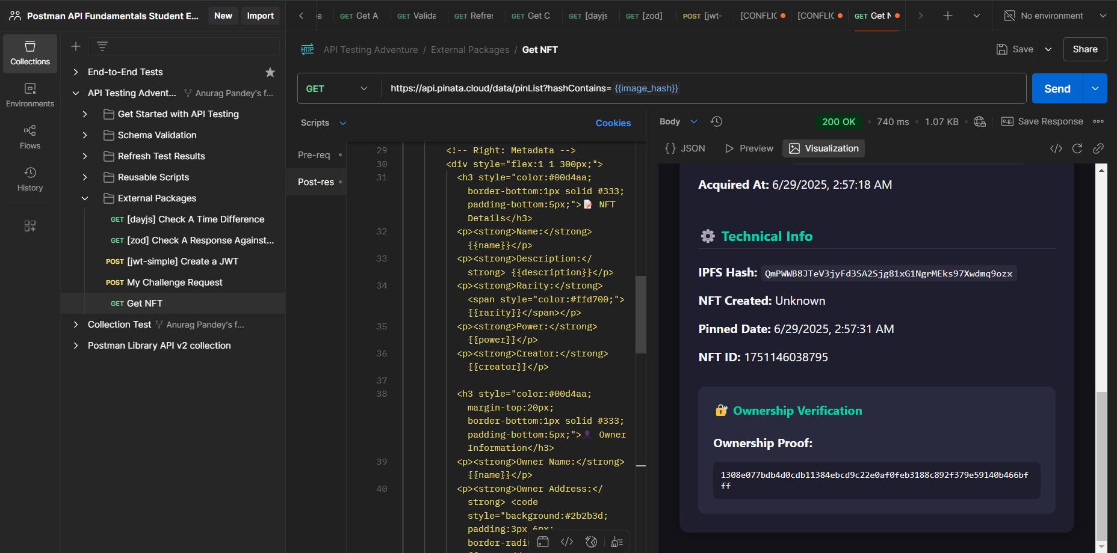Expand the Schema Validation folder
The width and height of the screenshot is (1117, 553).
pyautogui.click(x=85, y=135)
